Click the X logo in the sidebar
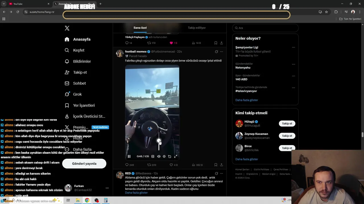Viewport: 364px width, 204px height. 67,28
